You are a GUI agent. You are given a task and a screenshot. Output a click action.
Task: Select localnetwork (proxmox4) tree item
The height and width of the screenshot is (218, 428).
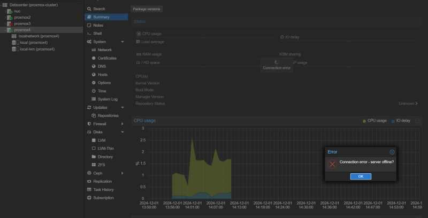click(39, 36)
